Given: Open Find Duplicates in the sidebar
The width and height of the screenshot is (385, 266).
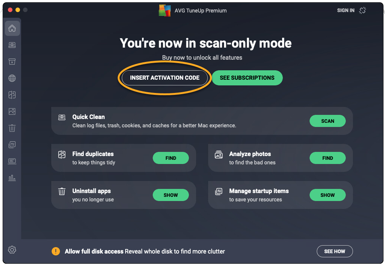Looking at the screenshot, I should click(x=12, y=95).
